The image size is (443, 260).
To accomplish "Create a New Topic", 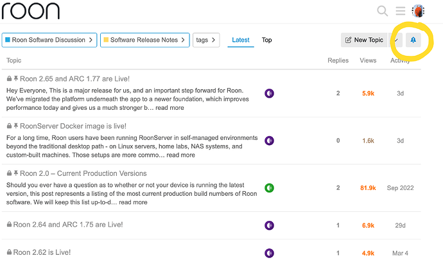I will click(x=365, y=40).
